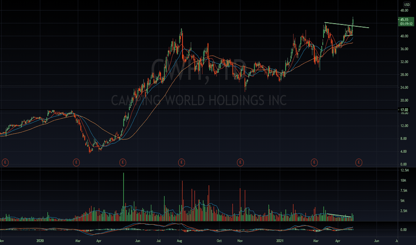Click the 01:19:12 bar countdown timer

click(x=406, y=24)
